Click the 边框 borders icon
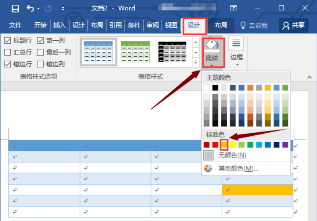 click(x=236, y=43)
